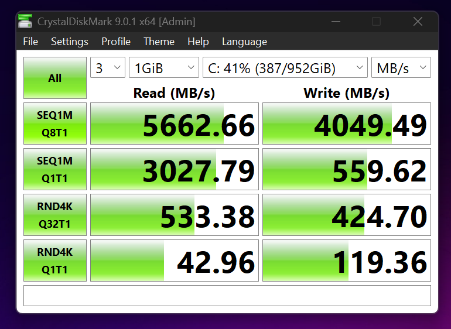Open the Theme menu
The height and width of the screenshot is (329, 451).
pyautogui.click(x=159, y=42)
